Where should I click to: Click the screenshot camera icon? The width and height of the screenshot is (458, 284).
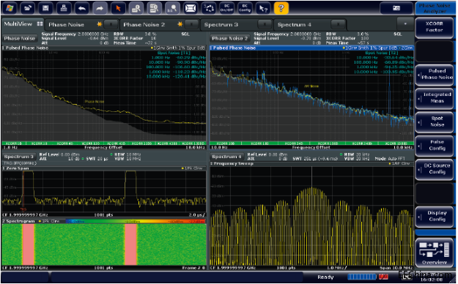click(x=396, y=8)
